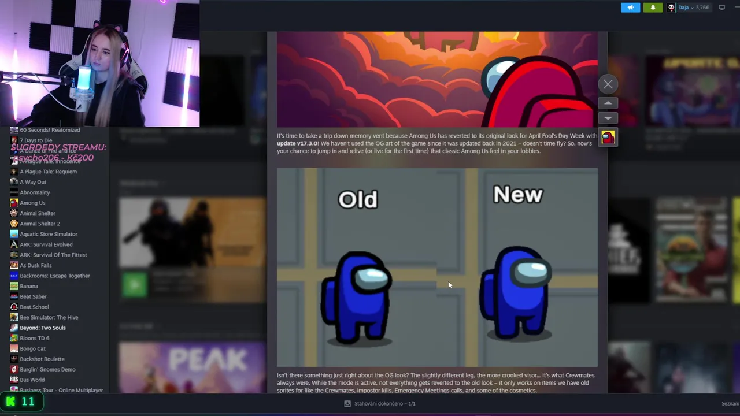Select the Among Us crewmate library icon
740x416 pixels.
coord(14,203)
